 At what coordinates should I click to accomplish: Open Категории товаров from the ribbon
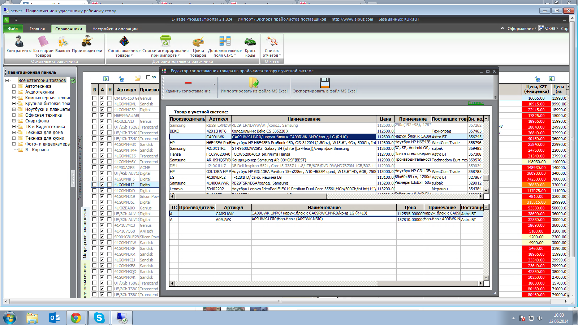pos(43,42)
